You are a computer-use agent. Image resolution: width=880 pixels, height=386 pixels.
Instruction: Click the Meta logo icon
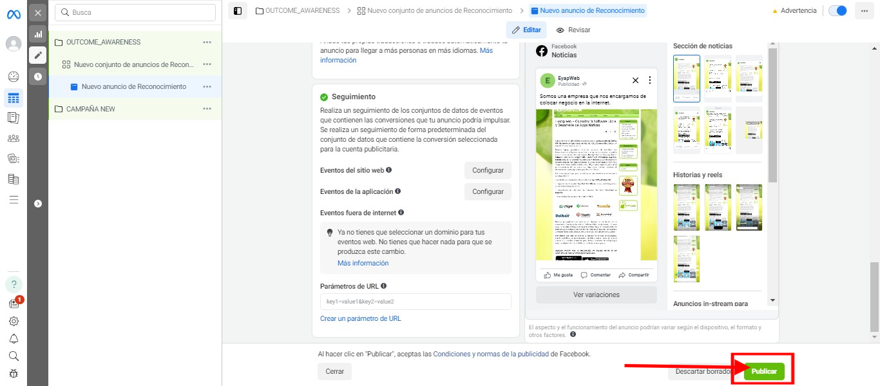pos(13,14)
